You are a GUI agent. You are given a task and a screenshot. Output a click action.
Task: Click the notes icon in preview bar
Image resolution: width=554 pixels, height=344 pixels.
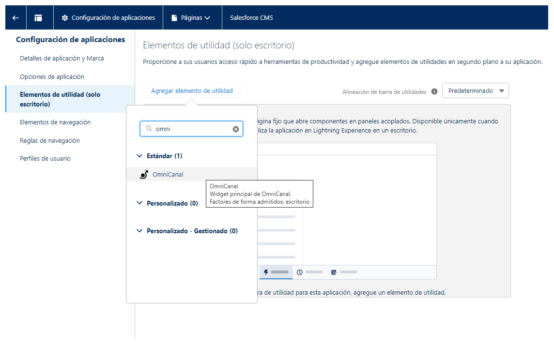coord(334,272)
